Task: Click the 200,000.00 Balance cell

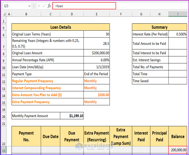Action: [178, 150]
